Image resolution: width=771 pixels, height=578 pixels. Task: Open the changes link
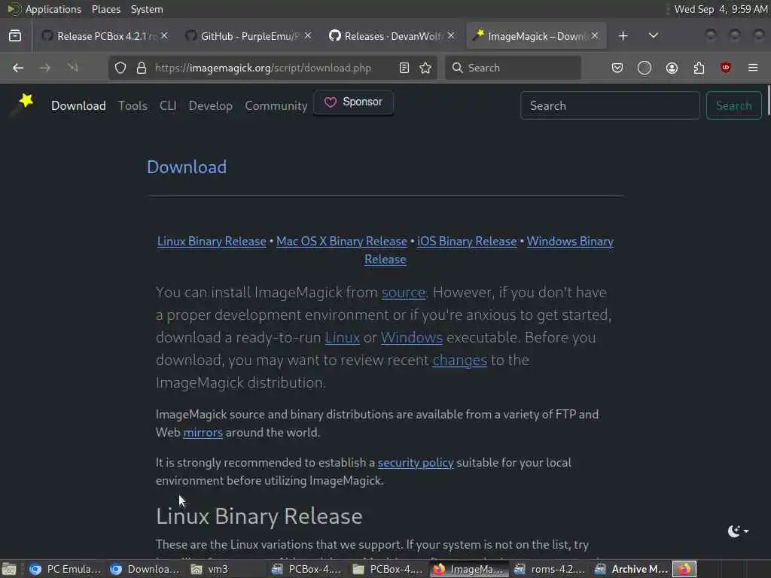point(460,360)
